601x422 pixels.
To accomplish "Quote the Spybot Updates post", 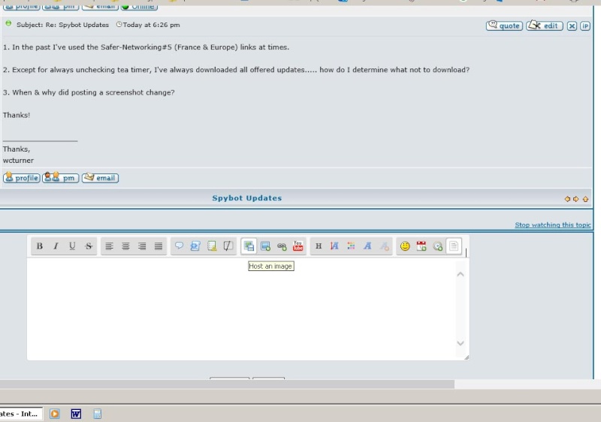I will click(504, 26).
